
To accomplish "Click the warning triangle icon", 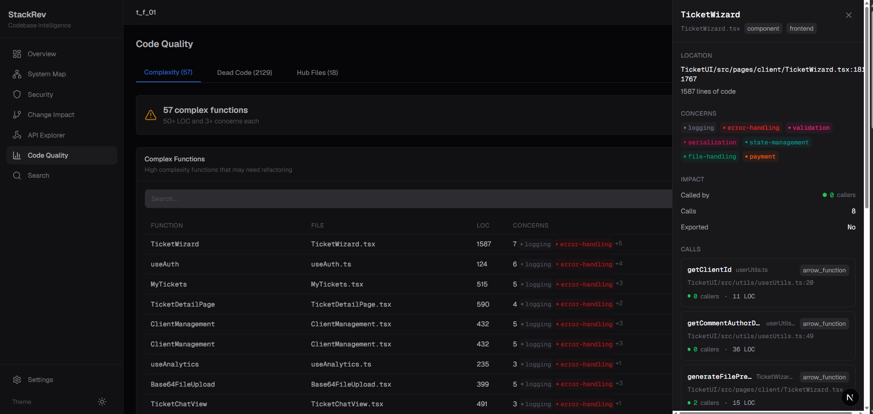I will 151,115.
